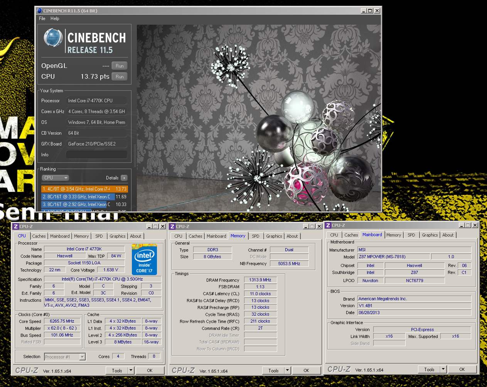Click DRAM Frequency value 1313.9 MHz
This screenshot has height=387, width=487.
[260, 280]
